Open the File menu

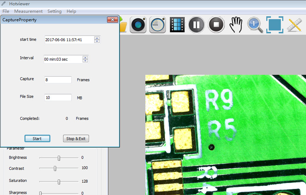(6, 11)
